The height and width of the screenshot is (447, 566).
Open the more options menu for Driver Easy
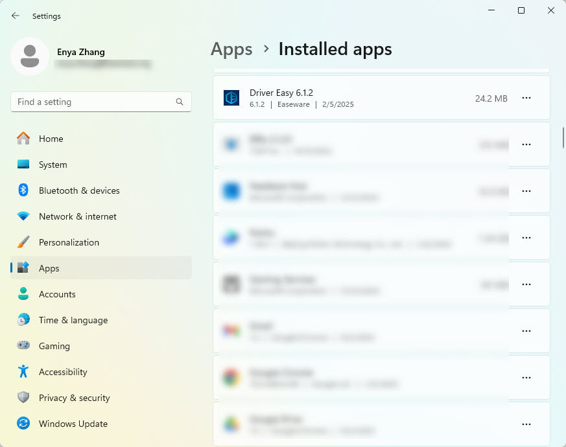(526, 98)
